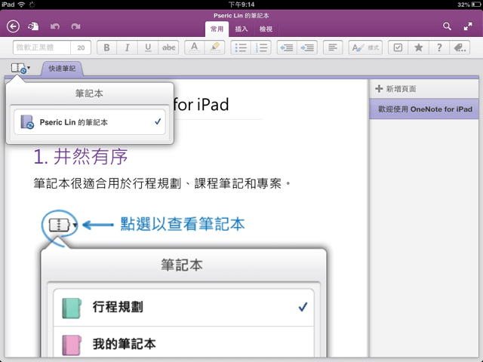Screen dimensions: 483x362
Task: Click the 筆記本很適合用於行程規劃 paragraph
Action: [x=162, y=184]
